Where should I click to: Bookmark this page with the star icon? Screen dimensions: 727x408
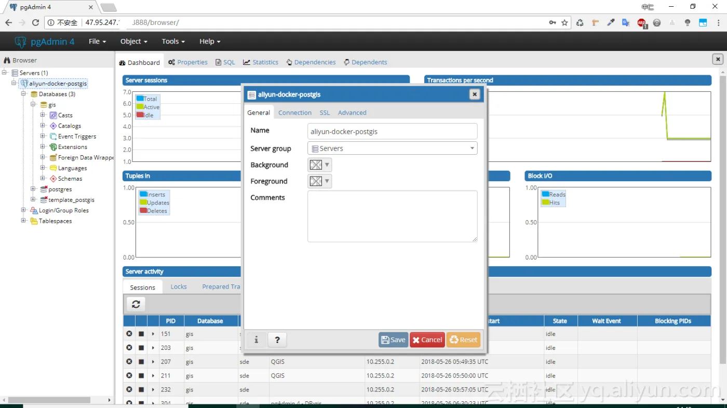coord(564,23)
